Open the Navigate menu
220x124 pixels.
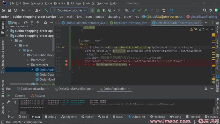(37, 3)
